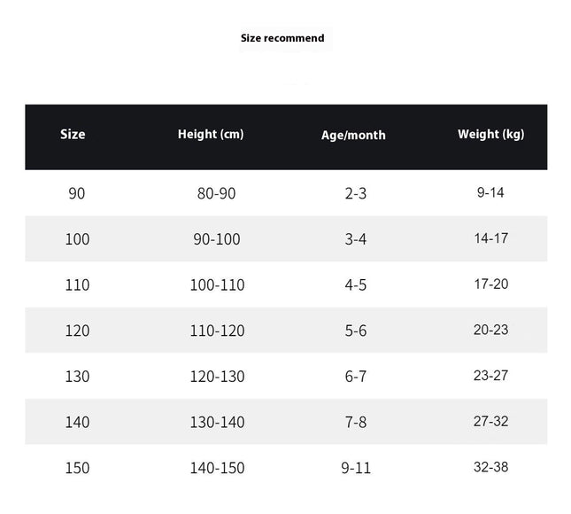This screenshot has height=514, width=571.
Task: Click weight 23-27 cell
Action: [x=491, y=376]
